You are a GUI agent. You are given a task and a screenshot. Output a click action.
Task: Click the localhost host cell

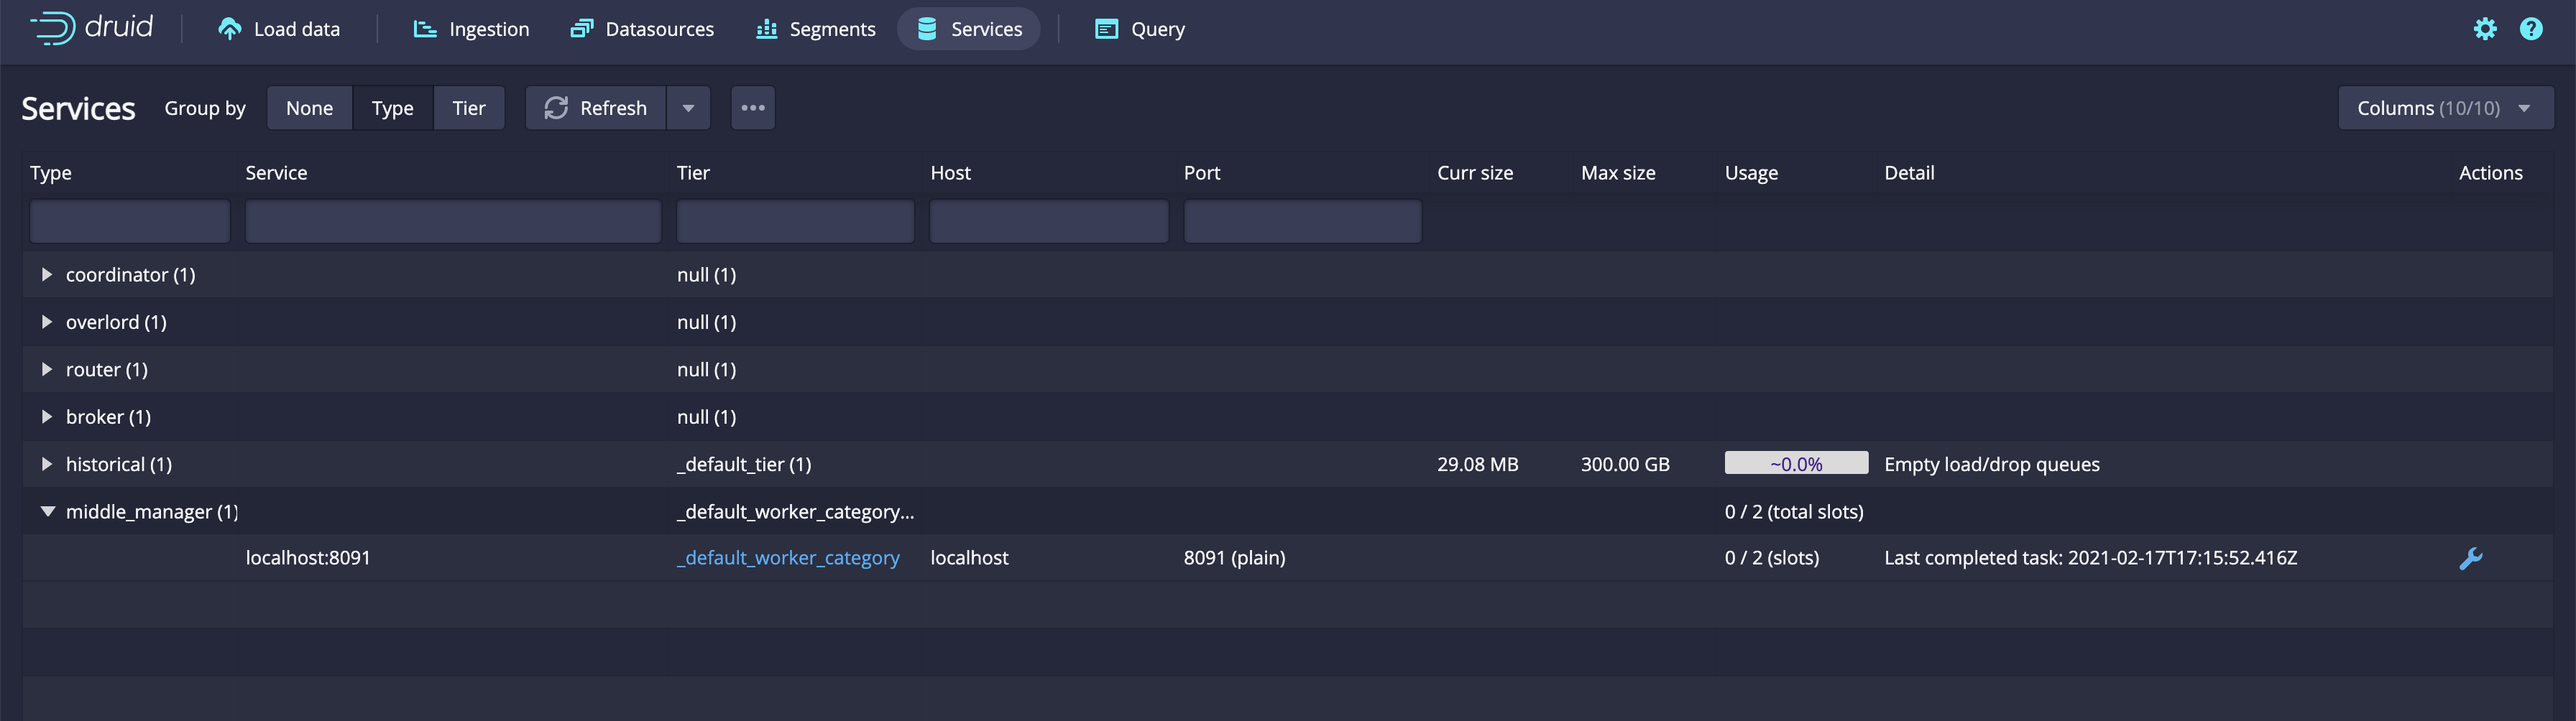click(969, 558)
